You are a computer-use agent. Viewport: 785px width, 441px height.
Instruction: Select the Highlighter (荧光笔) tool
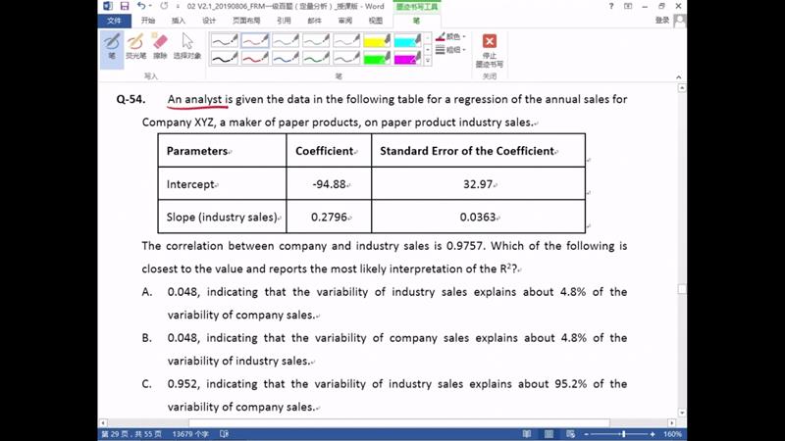coord(135,46)
